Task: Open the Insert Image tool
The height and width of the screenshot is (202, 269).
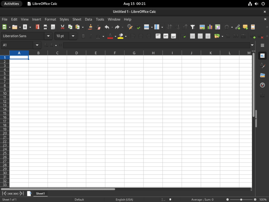Action: (201, 27)
